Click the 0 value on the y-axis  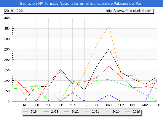point(9,101)
